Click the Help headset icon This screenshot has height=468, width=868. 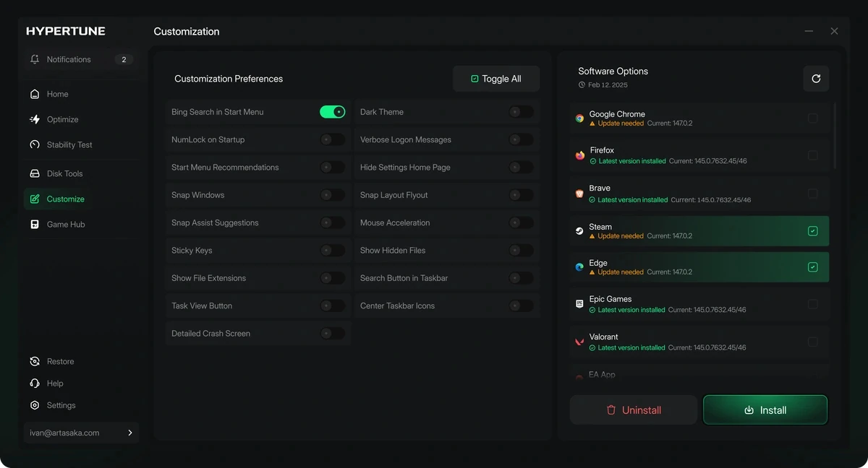pos(35,383)
